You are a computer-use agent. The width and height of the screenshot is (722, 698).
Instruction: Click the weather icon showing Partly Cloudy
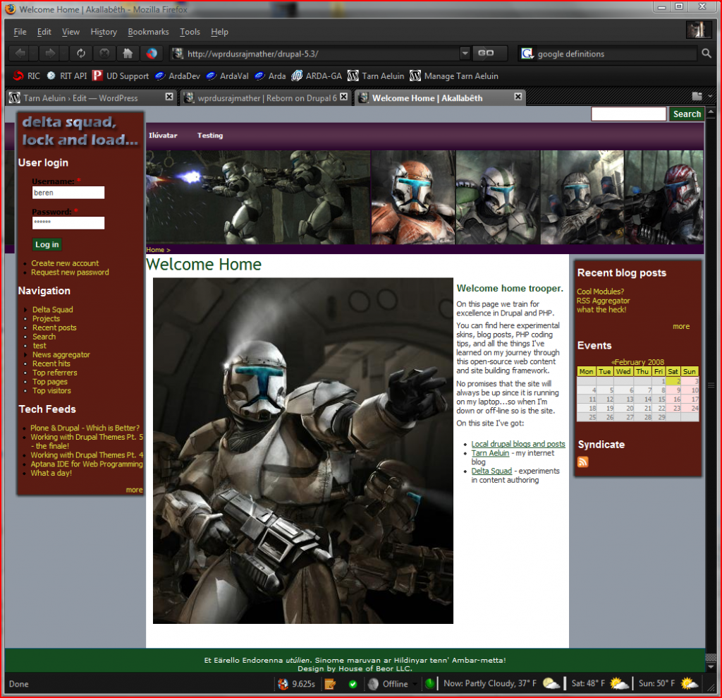[x=551, y=683]
